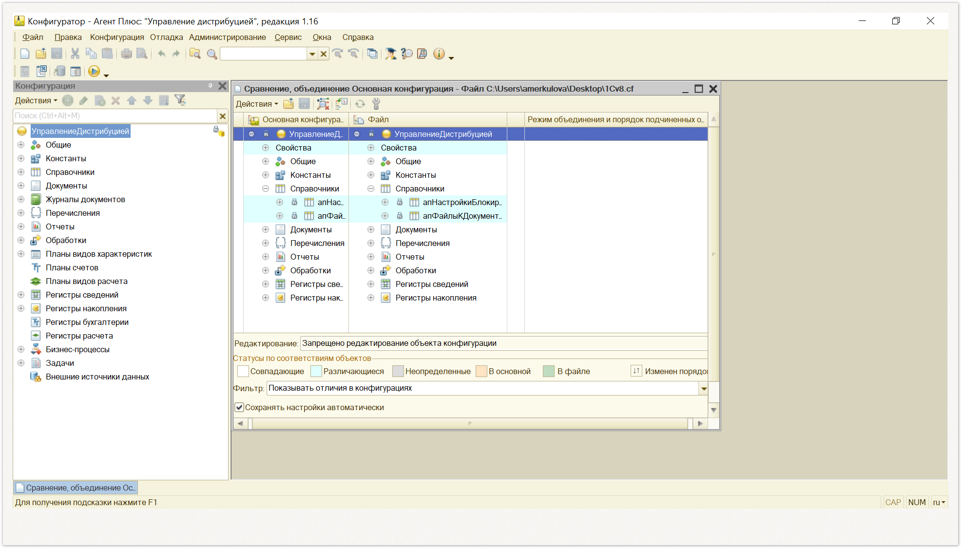
Task: Click the configuration window table icon
Action: 75,72
